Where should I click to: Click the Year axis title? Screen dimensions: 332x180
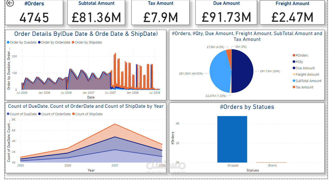91,170
